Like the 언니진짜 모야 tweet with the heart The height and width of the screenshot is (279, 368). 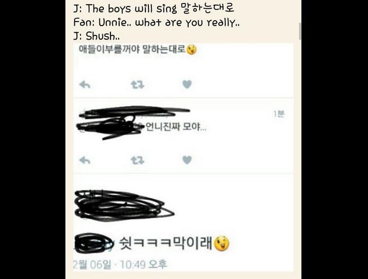187,160
